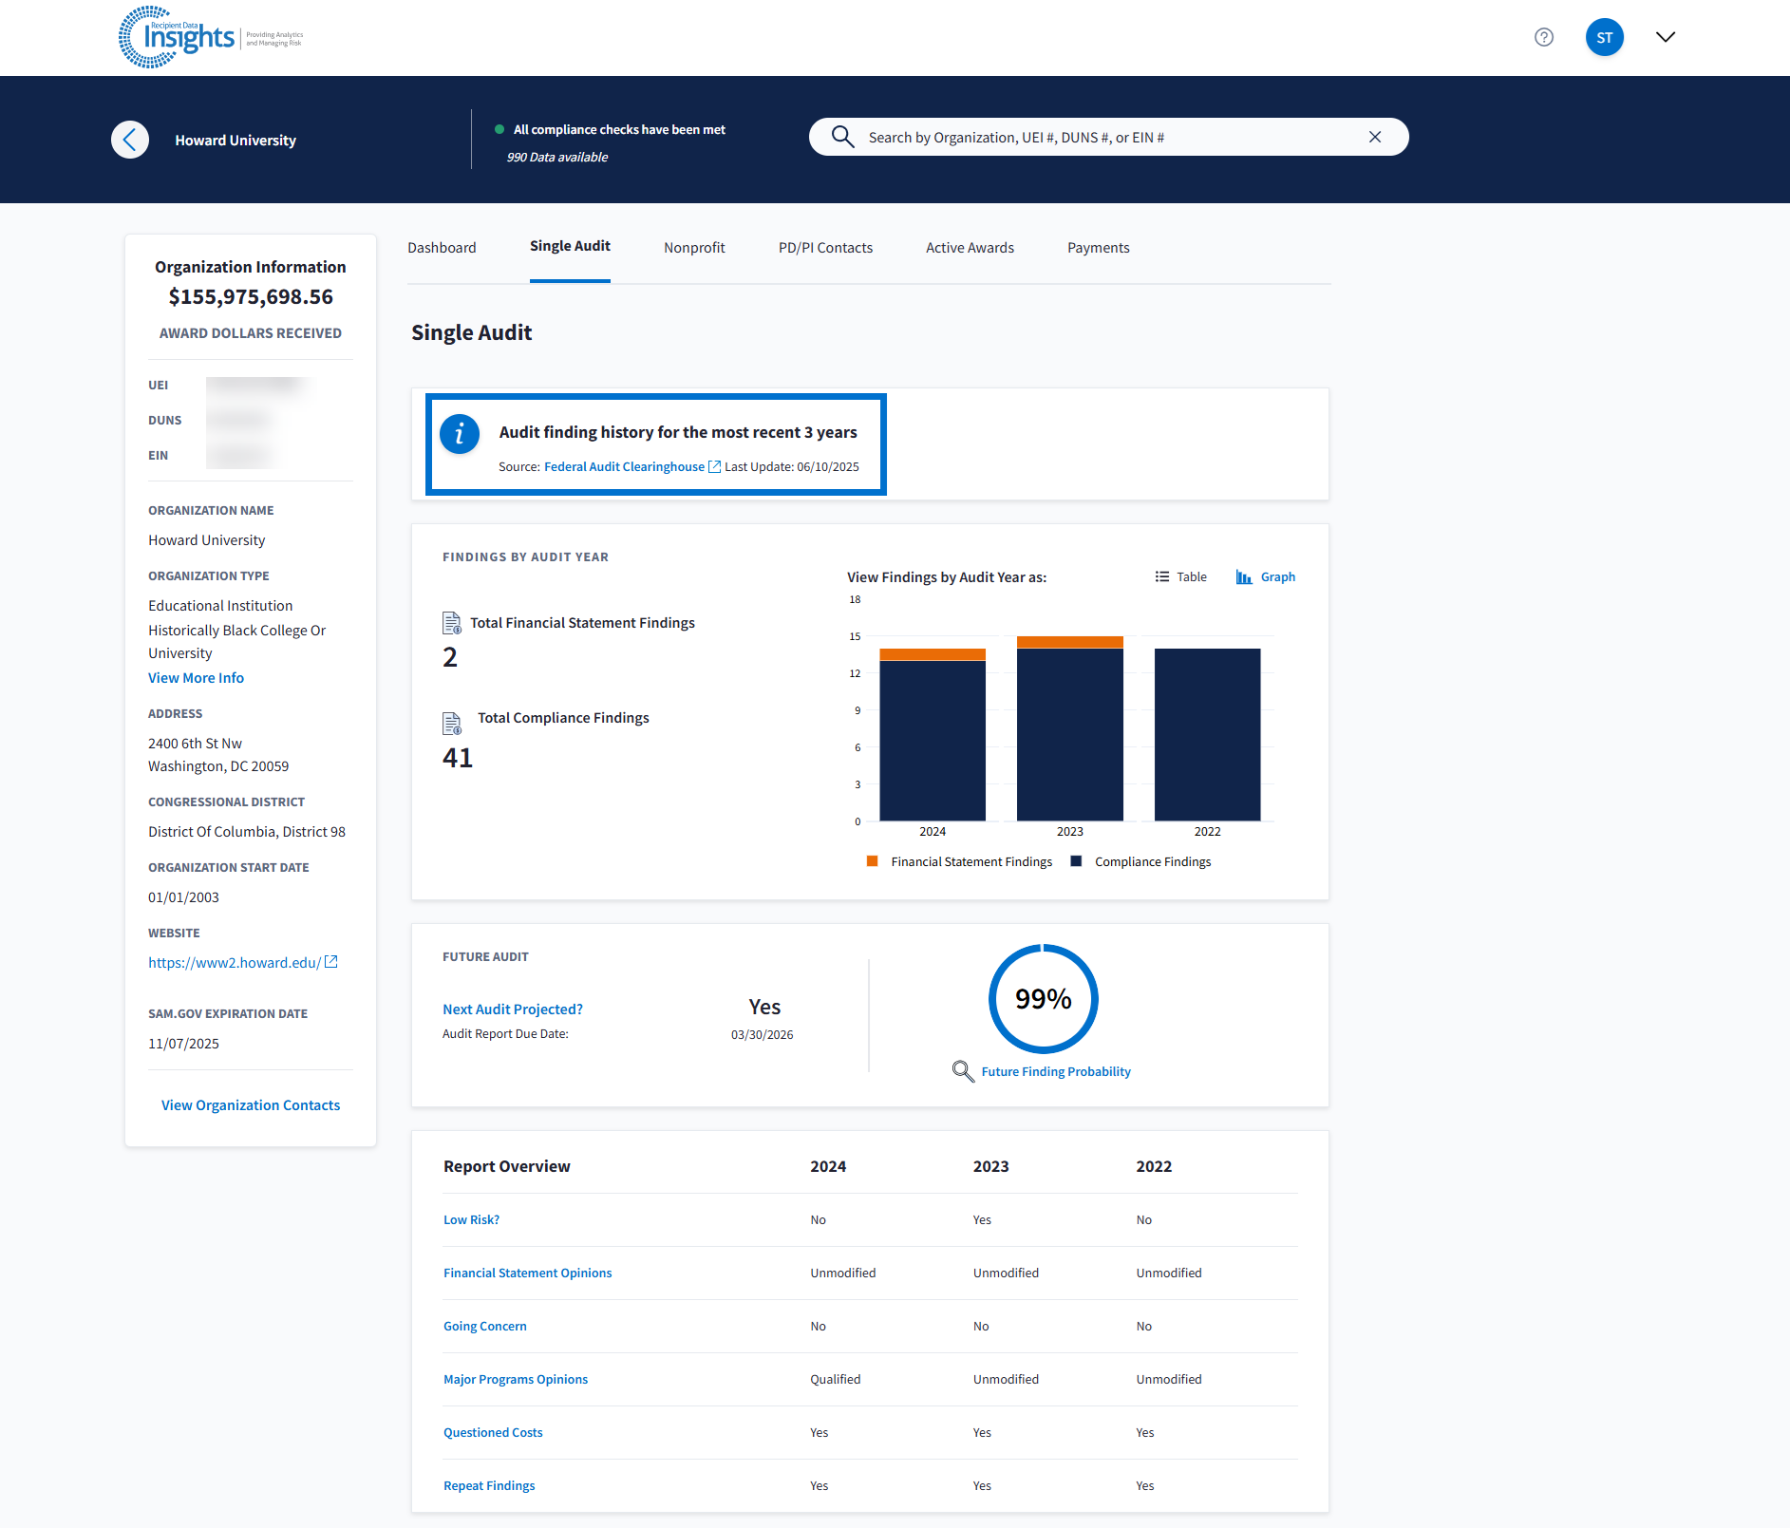Click the blue info icon in audit banner
The width and height of the screenshot is (1790, 1528).
tap(460, 434)
